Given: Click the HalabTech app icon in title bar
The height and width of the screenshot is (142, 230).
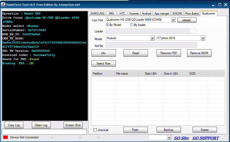Looking at the screenshot, I should 3,4.
